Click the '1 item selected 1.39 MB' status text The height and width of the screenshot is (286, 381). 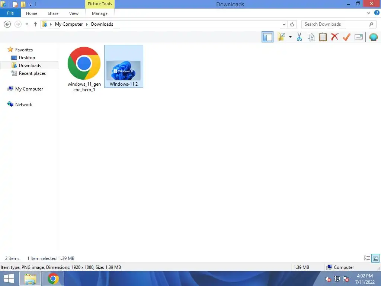pyautogui.click(x=51, y=258)
